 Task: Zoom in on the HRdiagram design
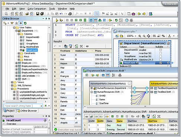click(x=140, y=36)
